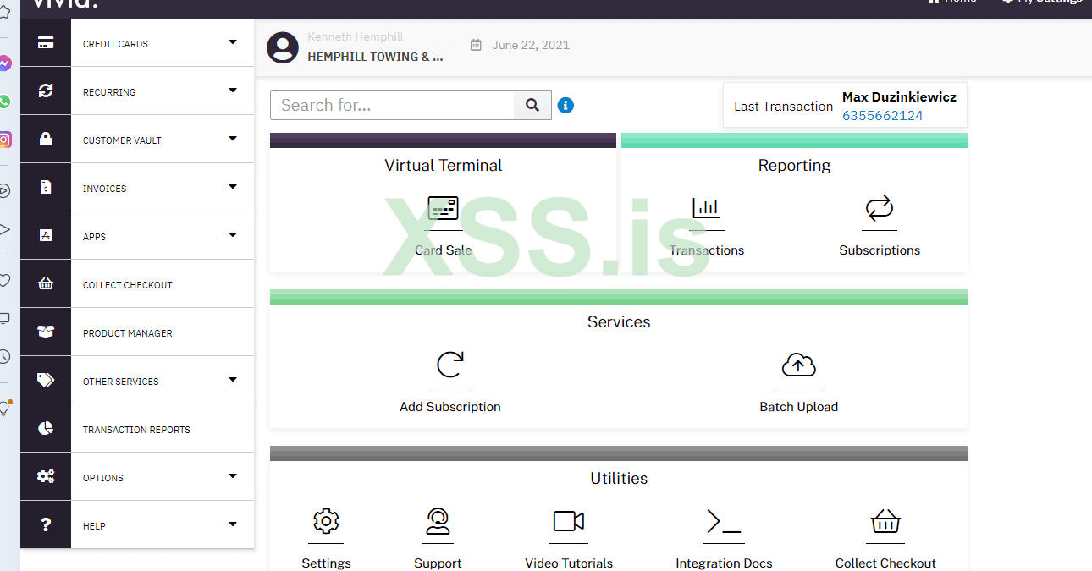The image size is (1092, 571).
Task: Expand the Customer Vault menu arrow
Action: tap(233, 139)
